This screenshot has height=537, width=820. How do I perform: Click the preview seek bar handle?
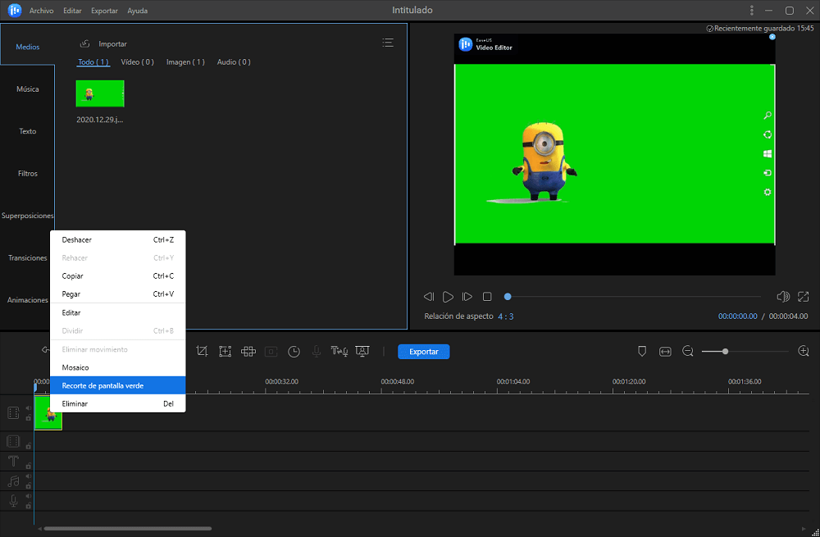508,297
